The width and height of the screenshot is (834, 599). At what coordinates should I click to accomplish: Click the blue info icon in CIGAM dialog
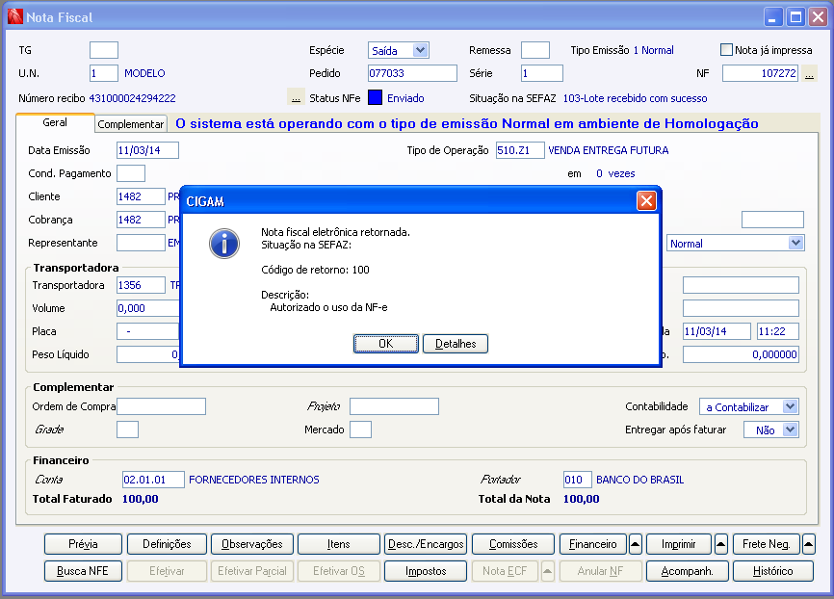pos(224,244)
